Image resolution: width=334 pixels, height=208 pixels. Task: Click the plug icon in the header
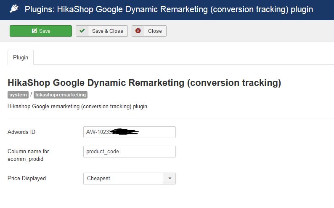[x=15, y=9]
